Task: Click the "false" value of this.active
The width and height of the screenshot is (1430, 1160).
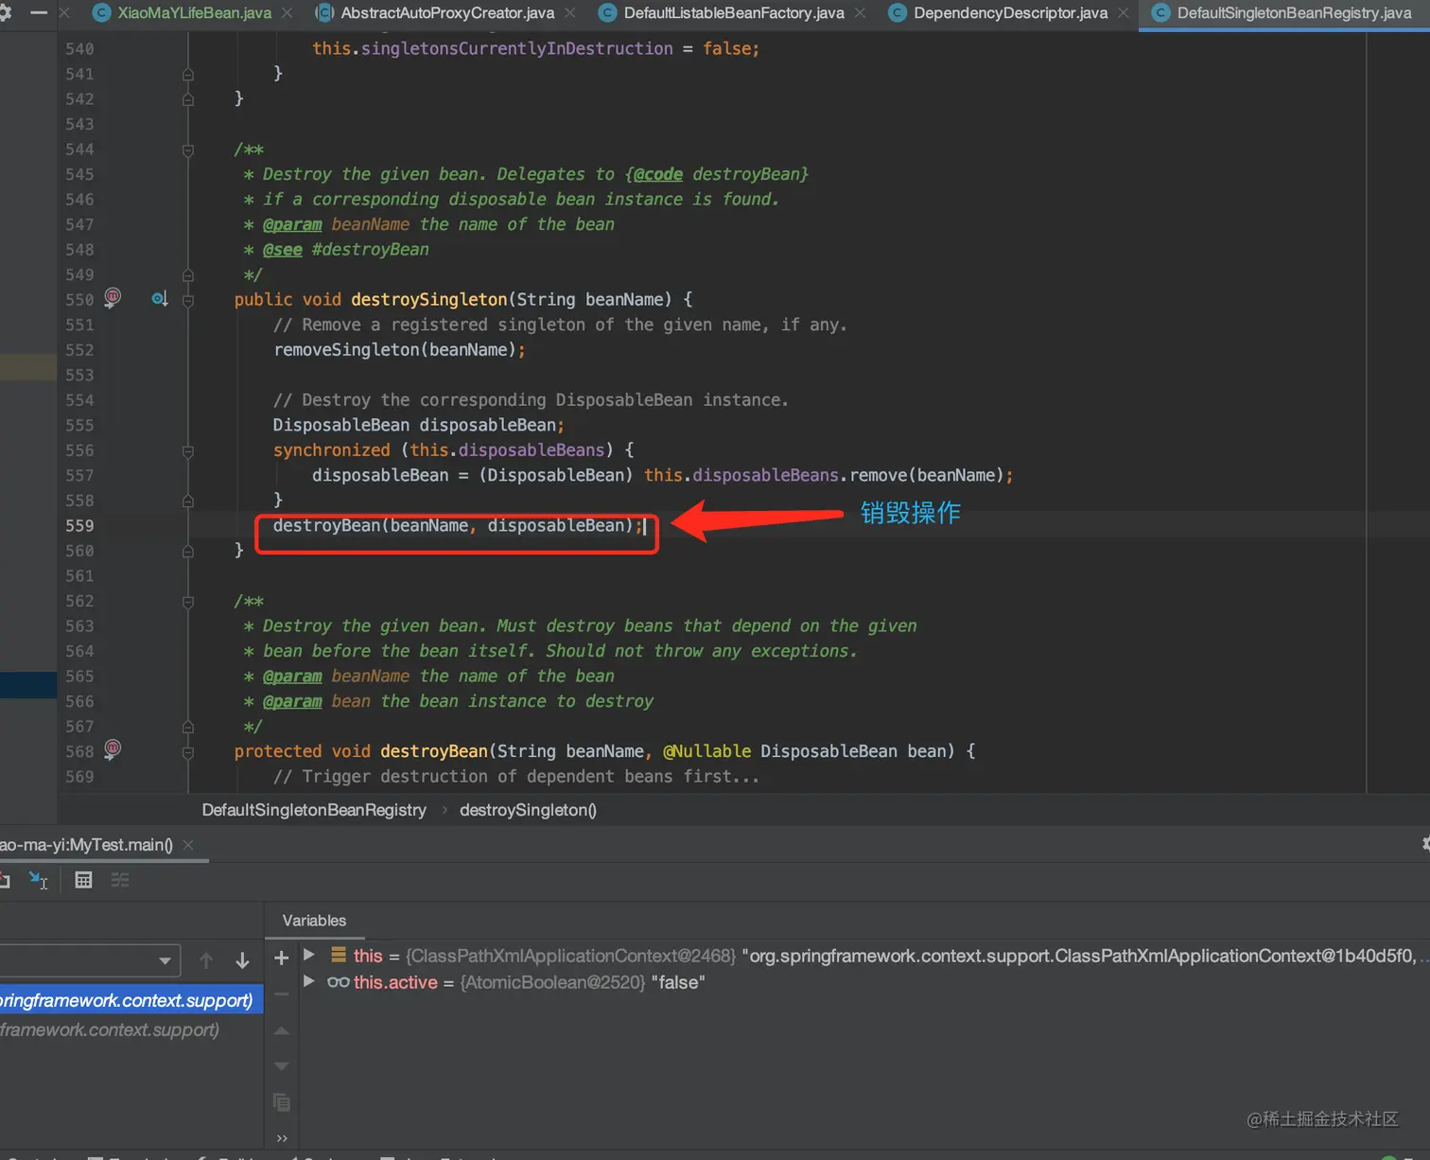Action: 678,982
